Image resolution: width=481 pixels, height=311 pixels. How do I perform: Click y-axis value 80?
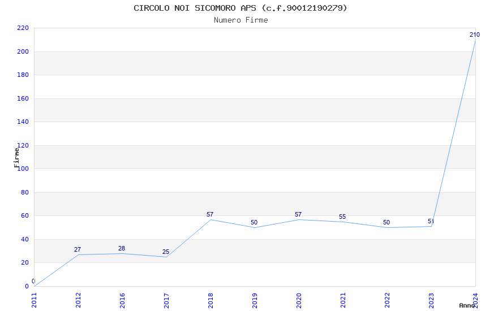tap(25, 192)
